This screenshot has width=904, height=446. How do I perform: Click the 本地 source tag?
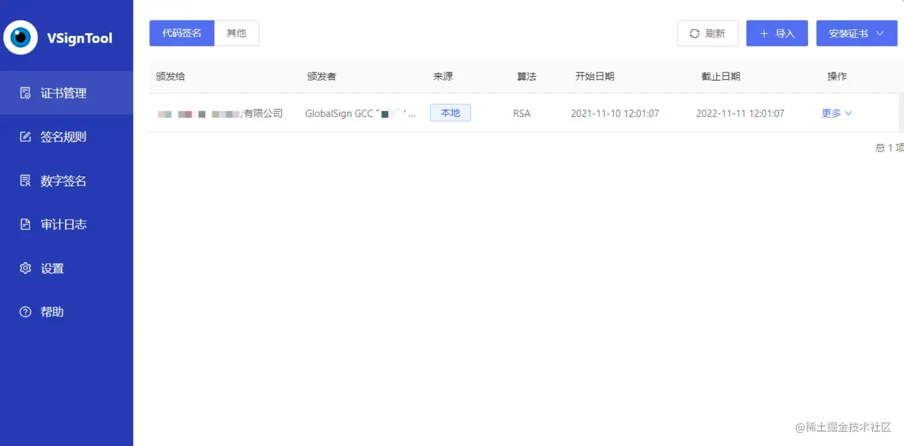[450, 113]
